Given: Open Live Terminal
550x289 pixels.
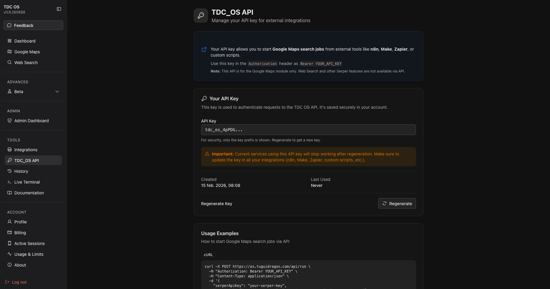Looking at the screenshot, I should click(x=33, y=182).
